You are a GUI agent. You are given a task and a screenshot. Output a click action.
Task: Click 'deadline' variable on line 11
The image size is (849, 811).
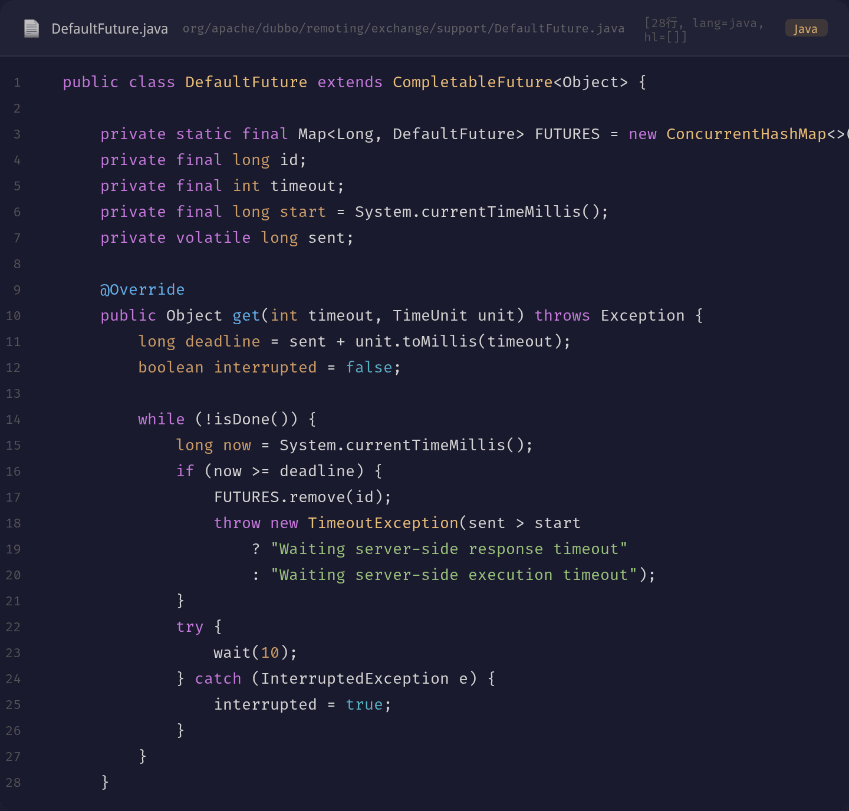pos(222,341)
